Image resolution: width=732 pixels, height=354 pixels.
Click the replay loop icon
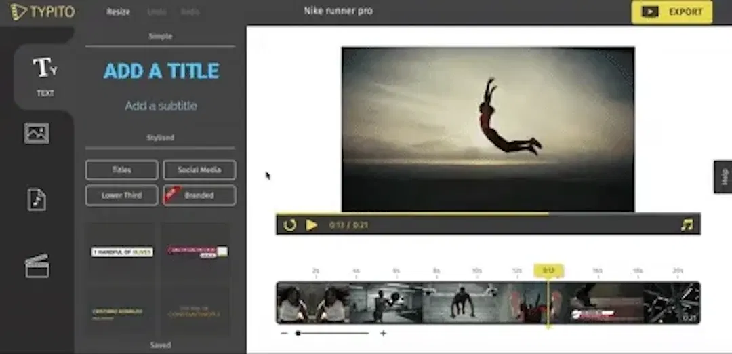[289, 224]
